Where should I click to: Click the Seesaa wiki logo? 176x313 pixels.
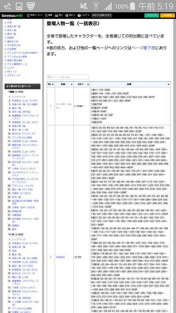12,15
